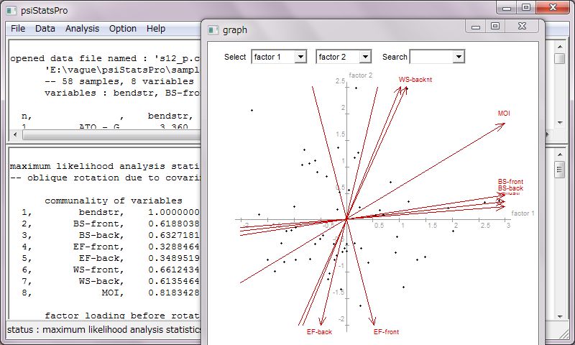The width and height of the screenshot is (575, 345).
Task: Minimize the psiStatsPro main window
Action: [x=507, y=8]
